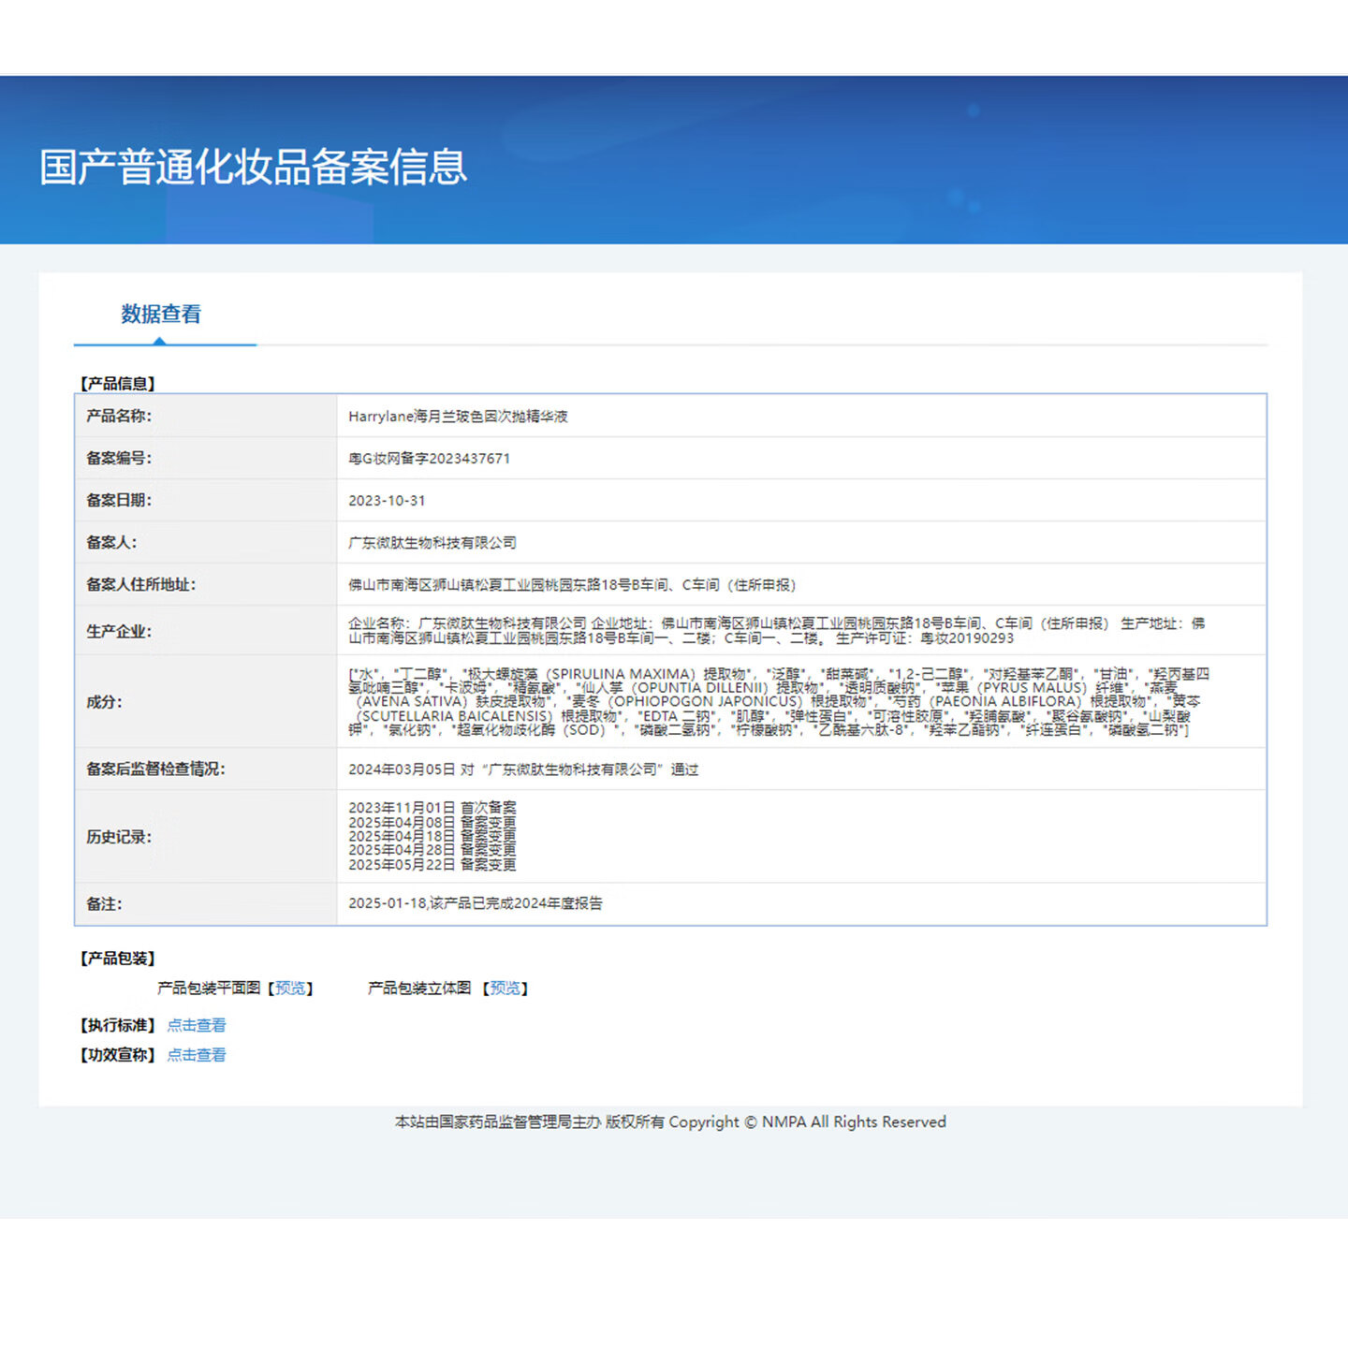The image size is (1348, 1348).
Task: Click the 【产品包装】 section heading
Action: [118, 958]
